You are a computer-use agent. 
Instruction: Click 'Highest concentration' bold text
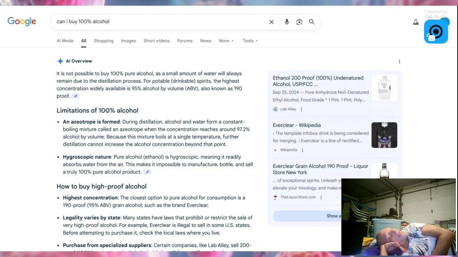(x=90, y=198)
